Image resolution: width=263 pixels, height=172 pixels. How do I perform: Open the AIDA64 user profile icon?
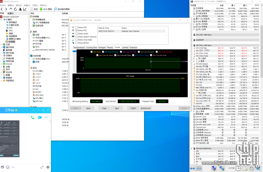pos(20,9)
